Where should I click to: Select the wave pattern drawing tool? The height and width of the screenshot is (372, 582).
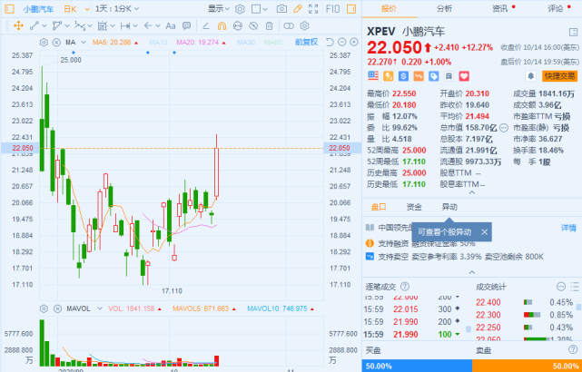pos(79,25)
